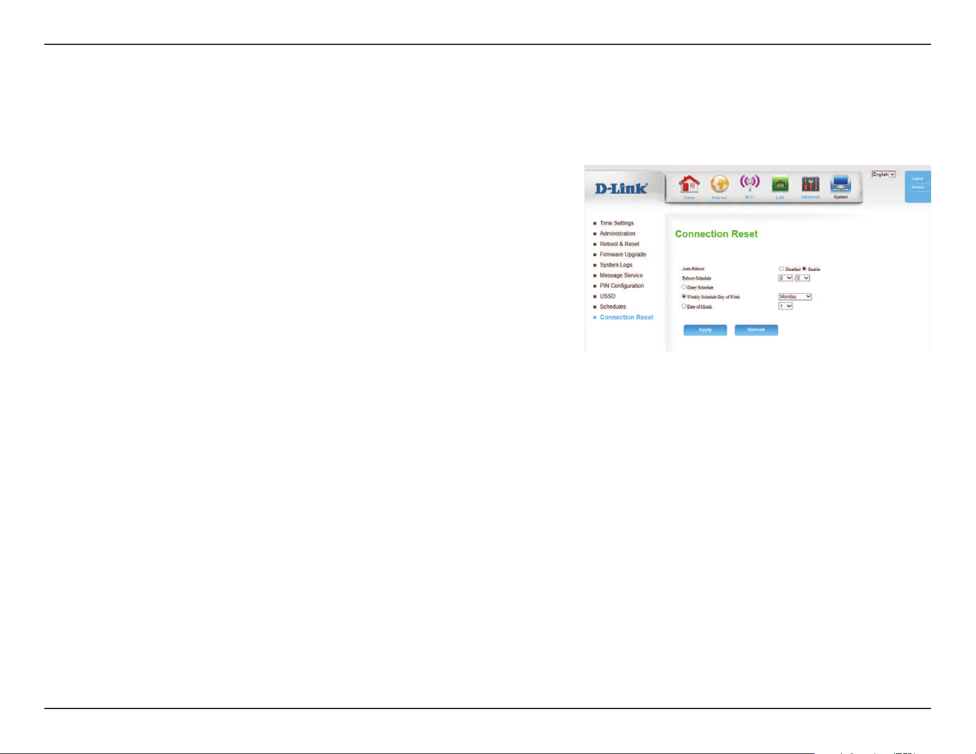Select Enable for Auto-Reboot
The width and height of the screenshot is (976, 754).
point(804,268)
